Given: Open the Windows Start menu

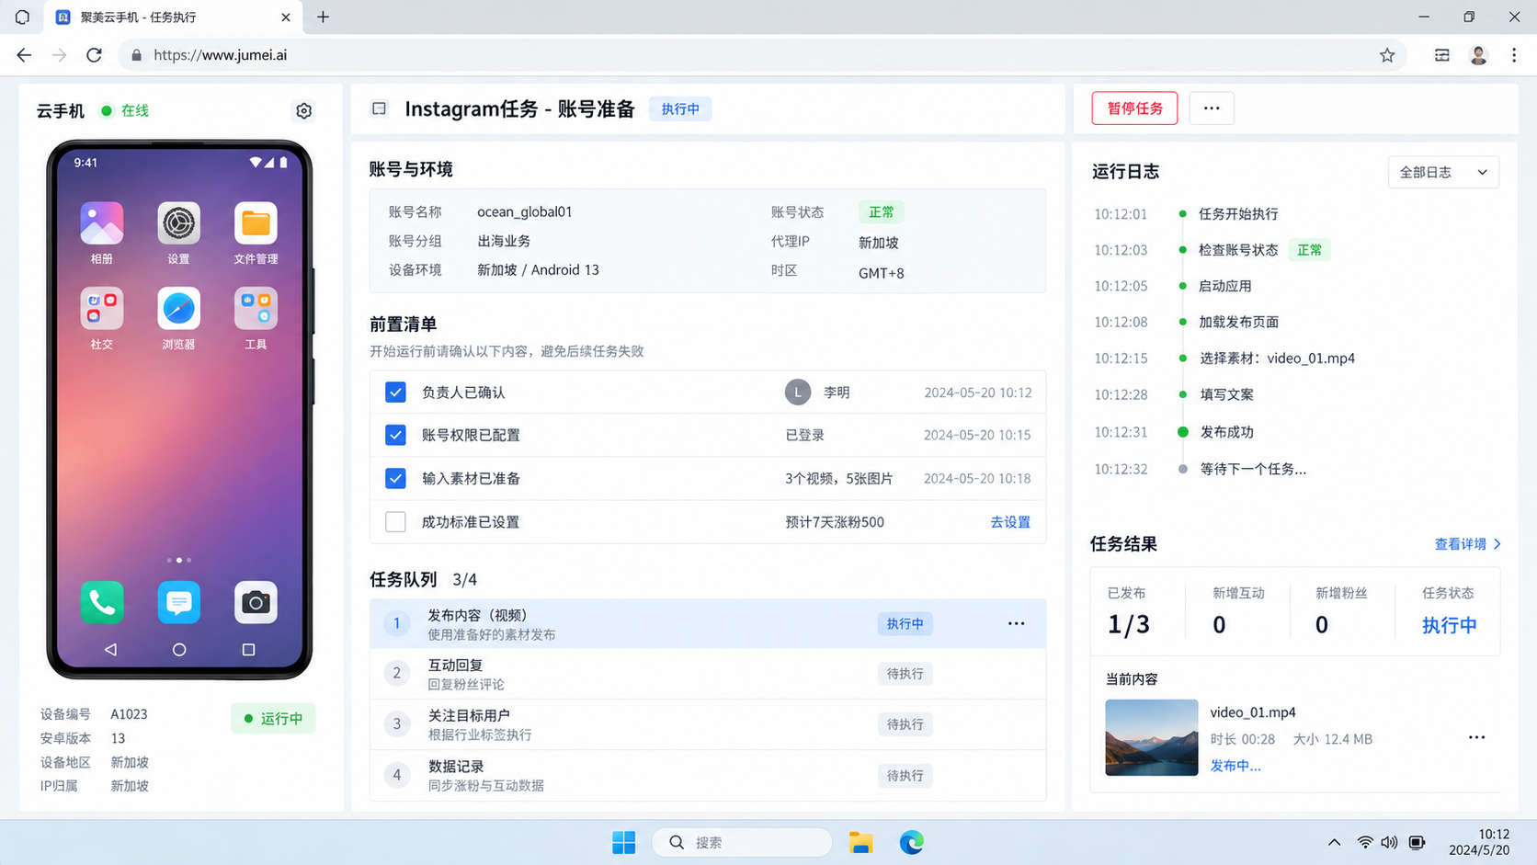Looking at the screenshot, I should 623,842.
